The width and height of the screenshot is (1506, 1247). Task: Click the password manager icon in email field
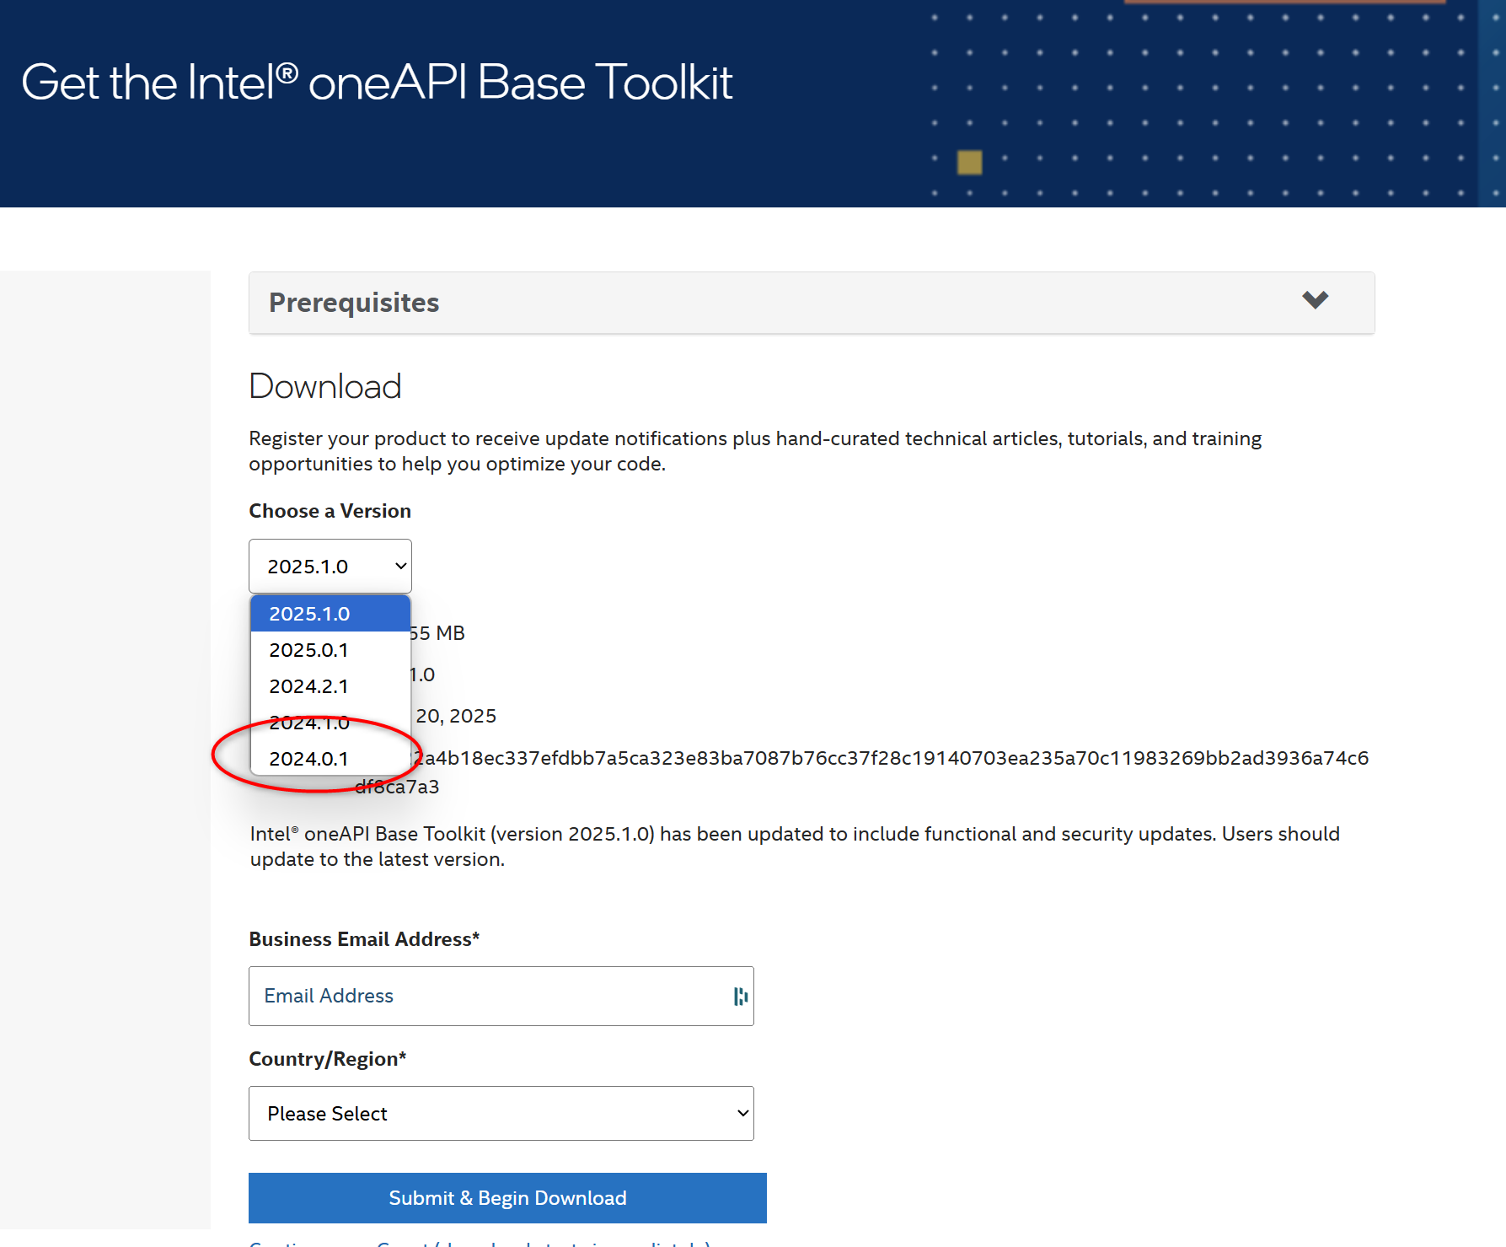tap(741, 997)
